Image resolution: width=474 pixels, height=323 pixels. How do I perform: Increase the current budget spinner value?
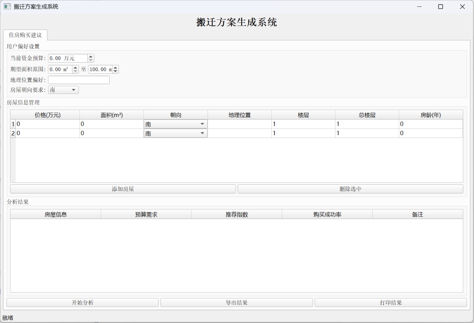pyautogui.click(x=91, y=56)
